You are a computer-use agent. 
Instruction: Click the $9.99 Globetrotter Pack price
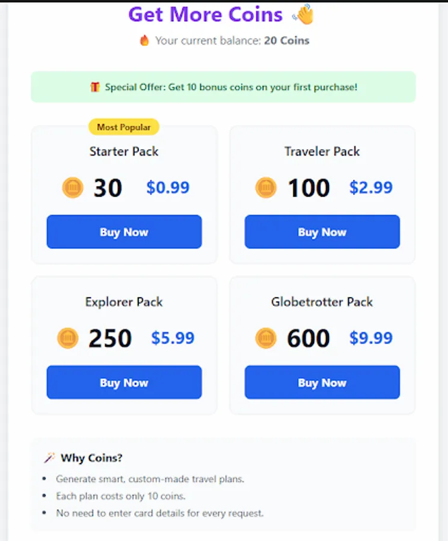[x=371, y=338]
